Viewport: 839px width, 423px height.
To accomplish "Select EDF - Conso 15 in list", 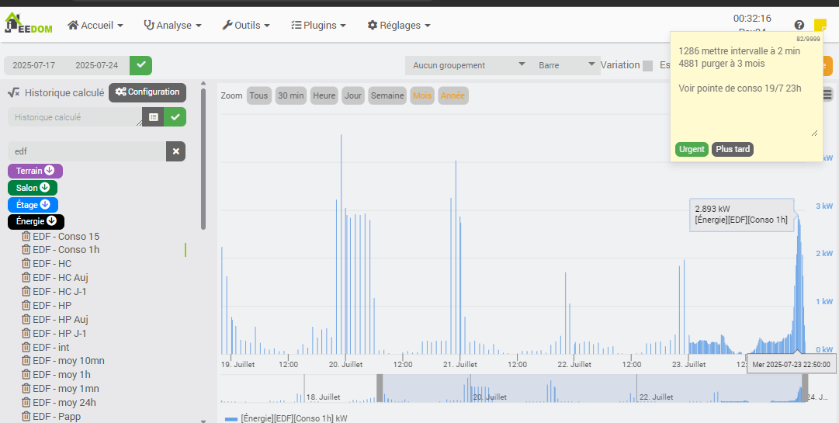I will pos(66,237).
